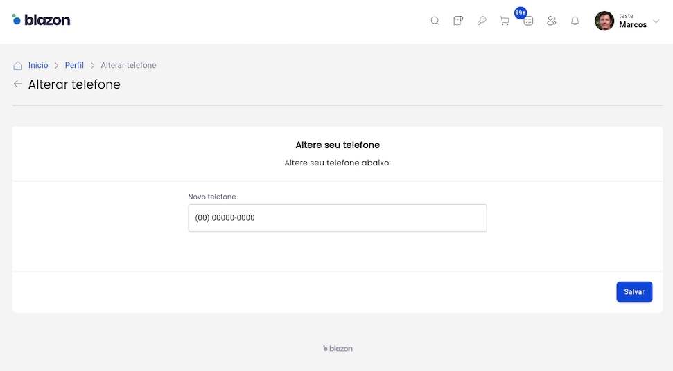The height and width of the screenshot is (371, 673).
Task: Click the search magnifier icon
Action: (x=435, y=21)
